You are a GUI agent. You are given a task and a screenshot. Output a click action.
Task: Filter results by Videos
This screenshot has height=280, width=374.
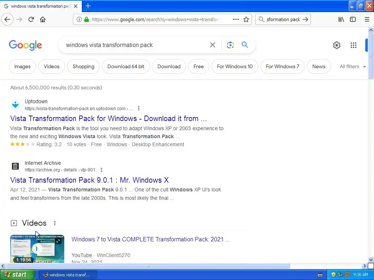tap(51, 66)
